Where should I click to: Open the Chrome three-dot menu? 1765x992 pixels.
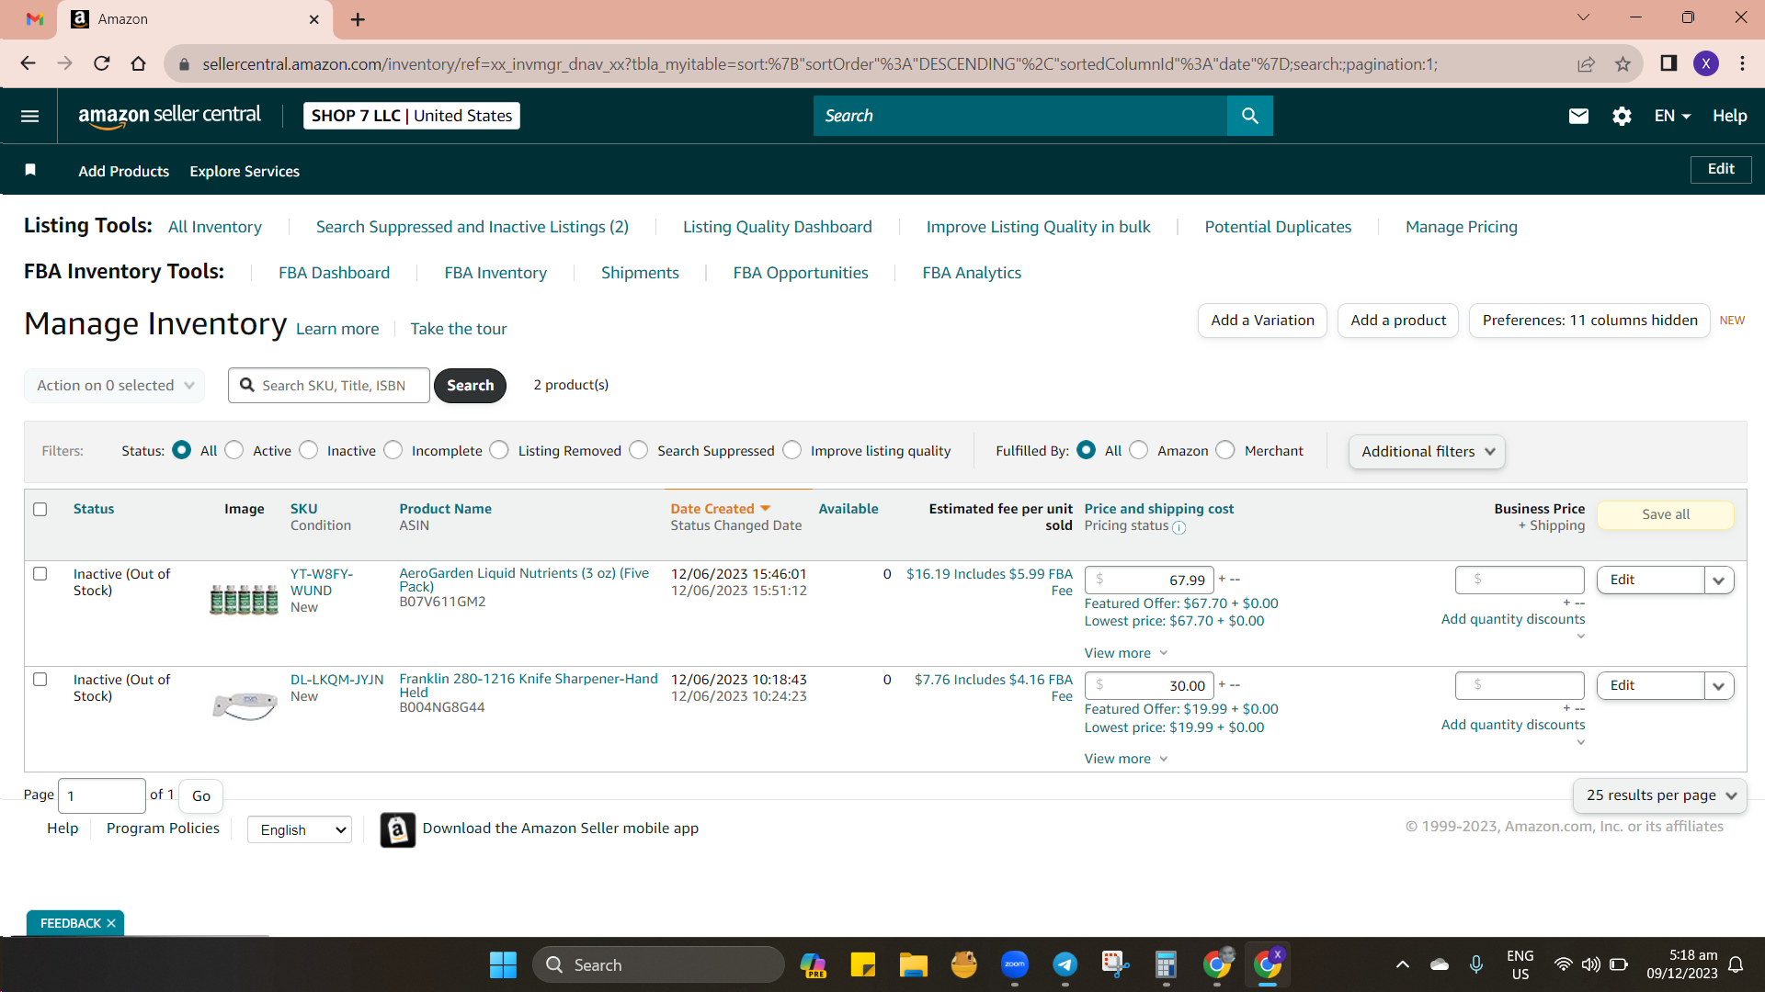(x=1742, y=63)
